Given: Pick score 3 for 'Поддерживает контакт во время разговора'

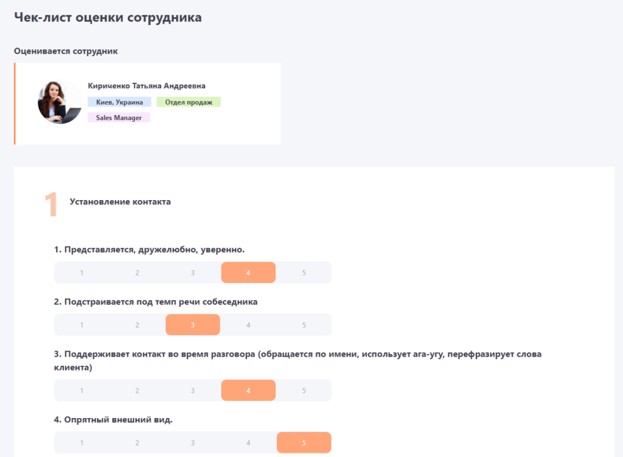Looking at the screenshot, I should 192,391.
